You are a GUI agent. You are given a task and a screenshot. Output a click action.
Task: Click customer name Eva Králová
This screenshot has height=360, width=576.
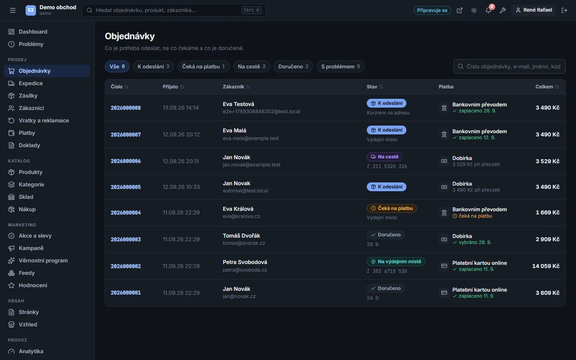click(x=238, y=209)
